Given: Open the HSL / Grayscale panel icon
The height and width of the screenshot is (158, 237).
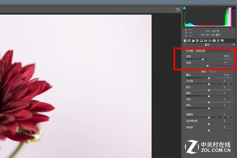Looking at the screenshot, I should tap(197, 41).
